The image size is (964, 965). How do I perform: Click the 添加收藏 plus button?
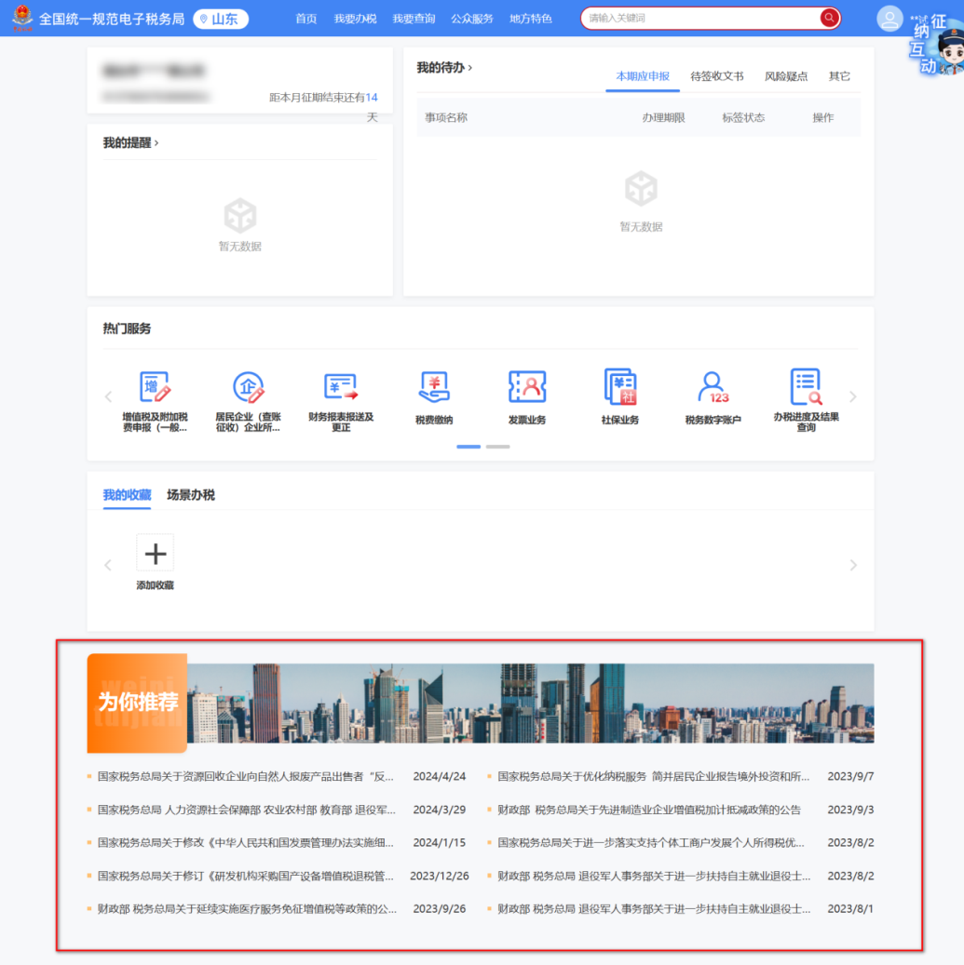point(155,552)
